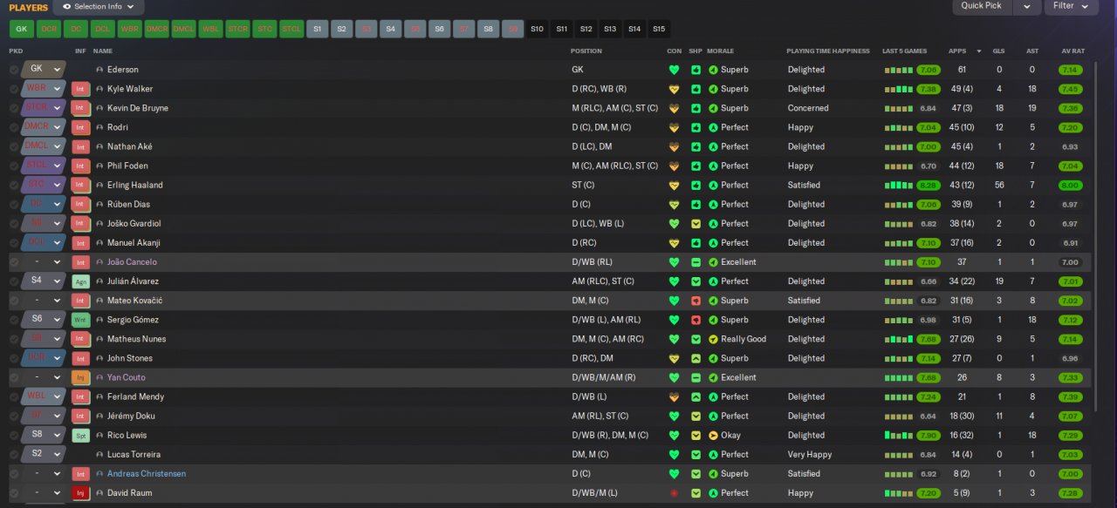Open João Cancelo's unassigned position dropdown

[x=44, y=262]
